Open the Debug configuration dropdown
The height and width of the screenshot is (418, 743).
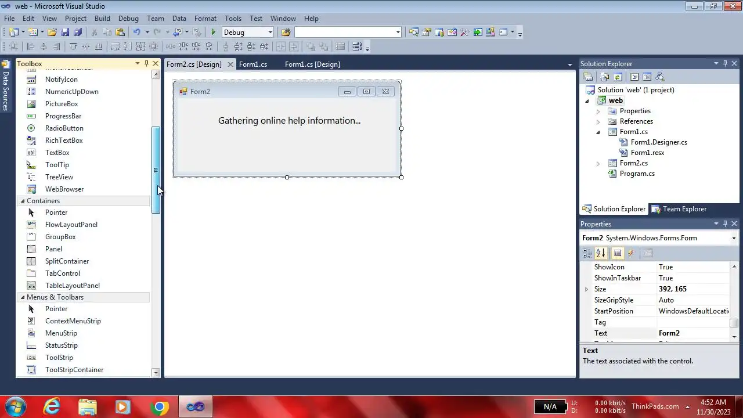click(270, 33)
